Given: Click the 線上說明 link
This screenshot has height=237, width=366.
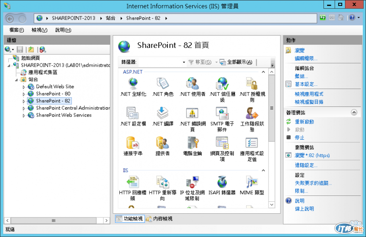Looking at the screenshot, I should tap(304, 209).
